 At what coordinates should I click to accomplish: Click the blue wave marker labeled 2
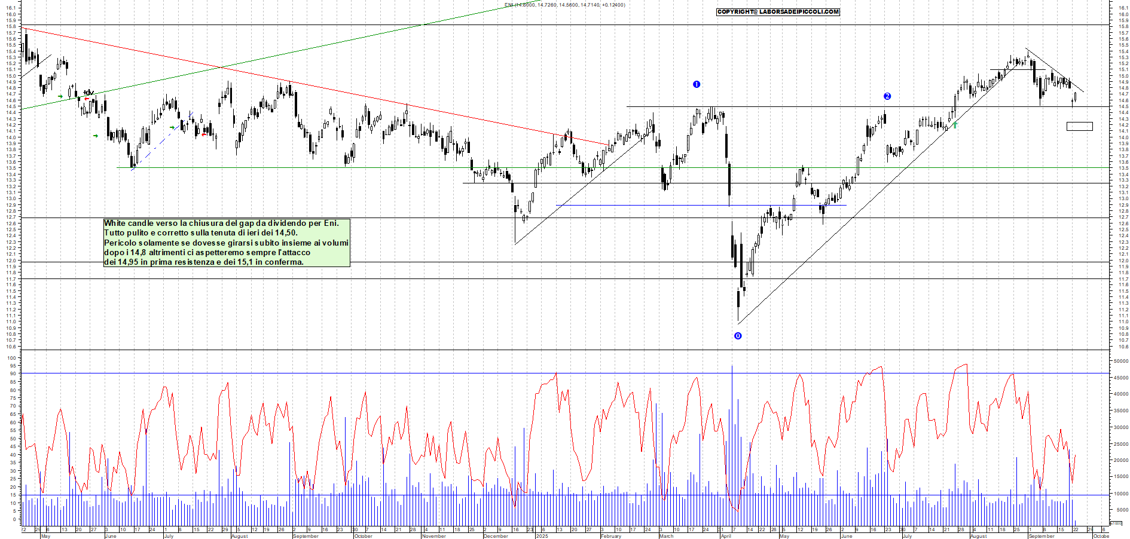click(x=887, y=96)
